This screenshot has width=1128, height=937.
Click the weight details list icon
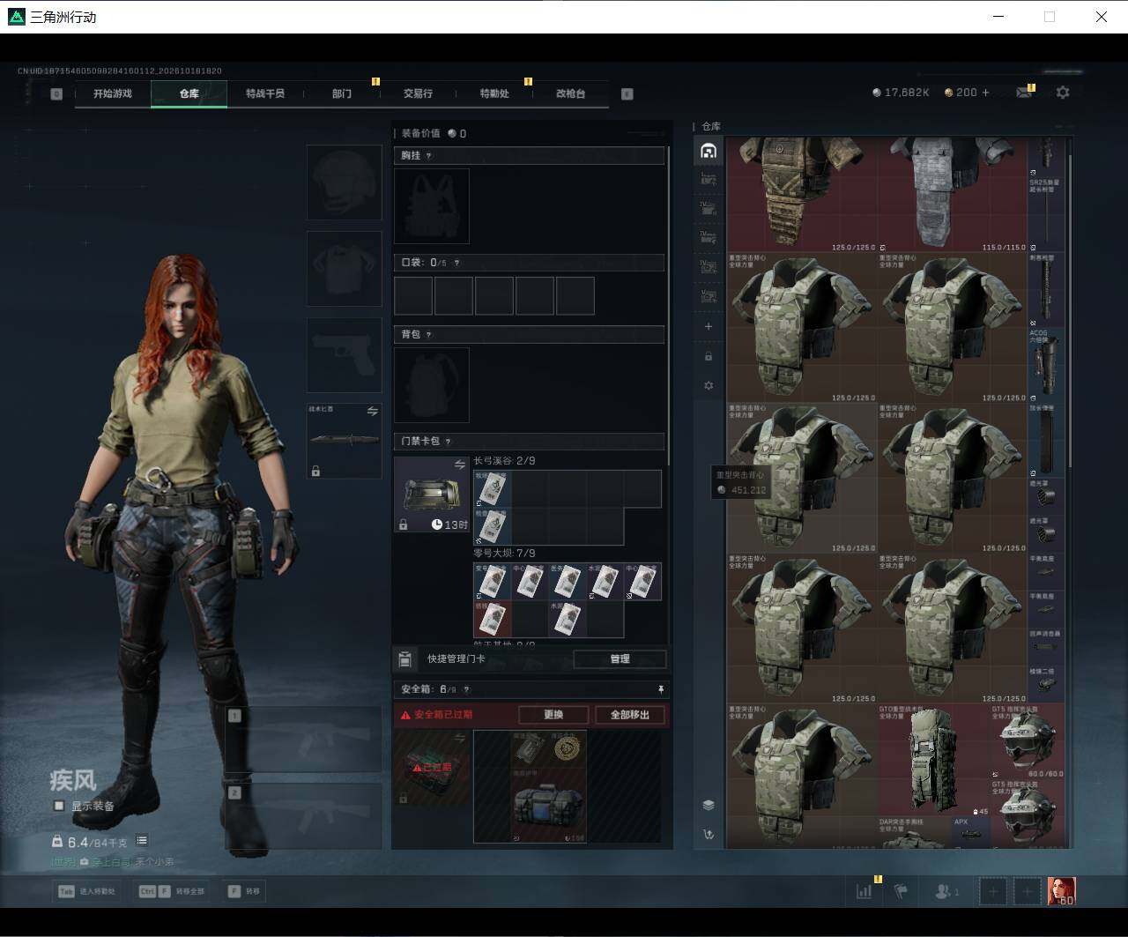point(142,841)
